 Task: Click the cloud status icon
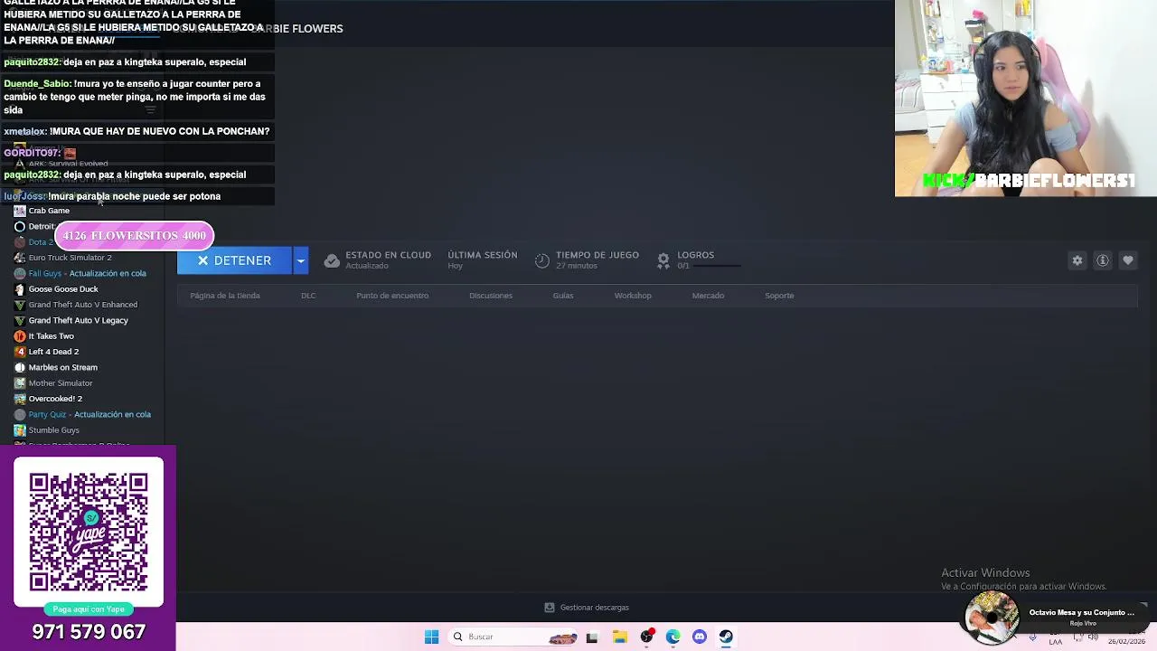click(332, 260)
